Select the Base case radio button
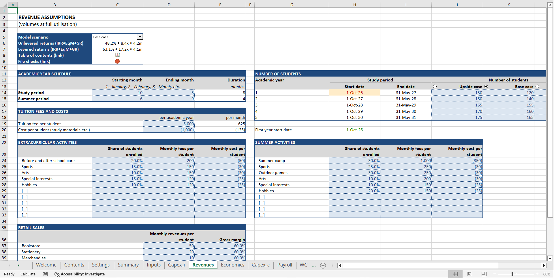The width and height of the screenshot is (554, 278). tap(538, 86)
